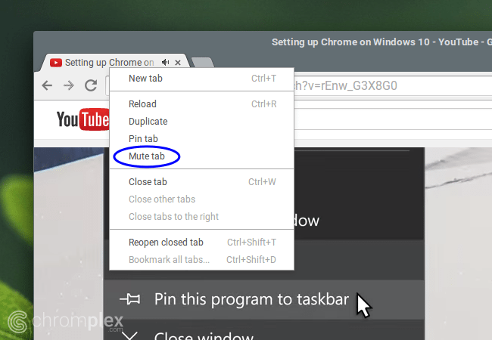492x340 pixels.
Task: Select 'New tab' from context menu
Action: (x=202, y=79)
